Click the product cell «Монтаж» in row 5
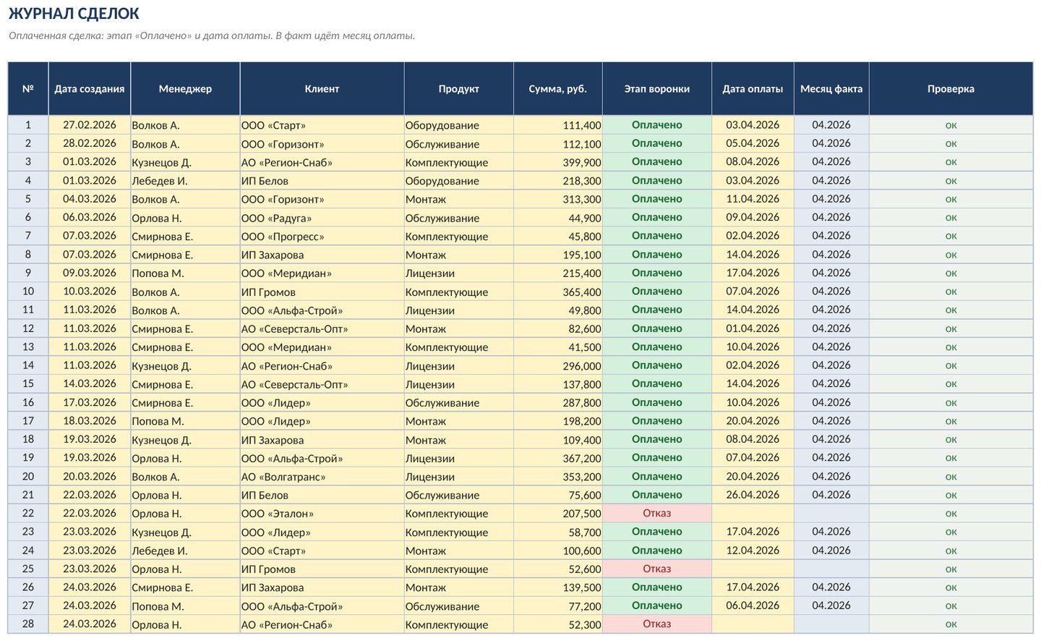 pos(459,199)
